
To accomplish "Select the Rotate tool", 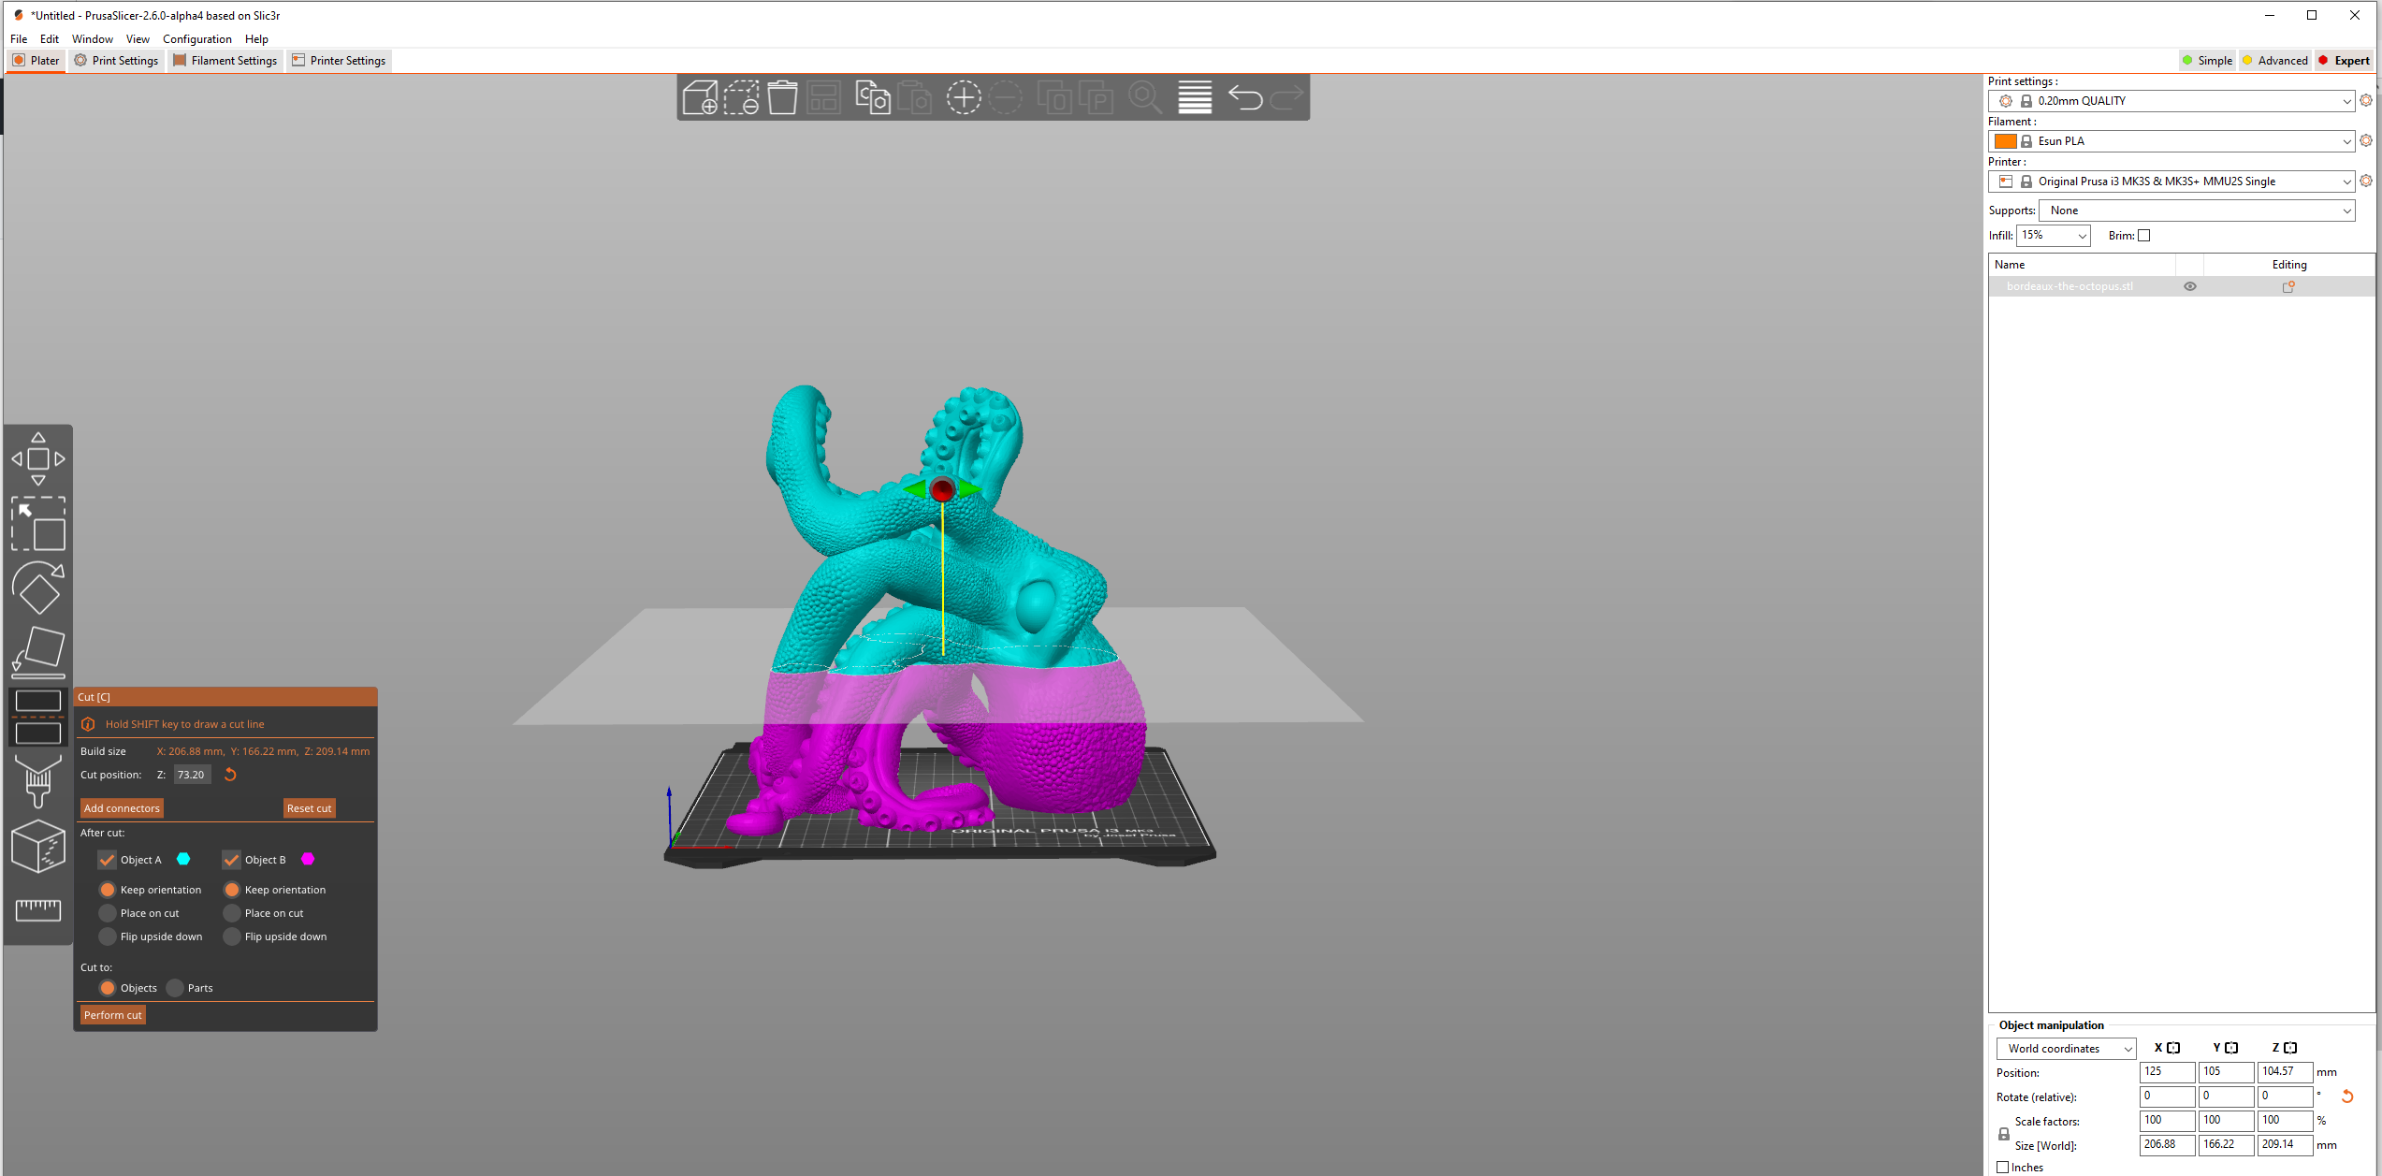I will coord(38,588).
